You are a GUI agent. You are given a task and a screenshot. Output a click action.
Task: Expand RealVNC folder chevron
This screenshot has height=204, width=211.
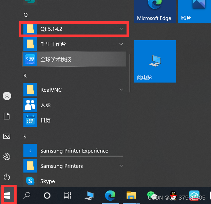pos(121,90)
